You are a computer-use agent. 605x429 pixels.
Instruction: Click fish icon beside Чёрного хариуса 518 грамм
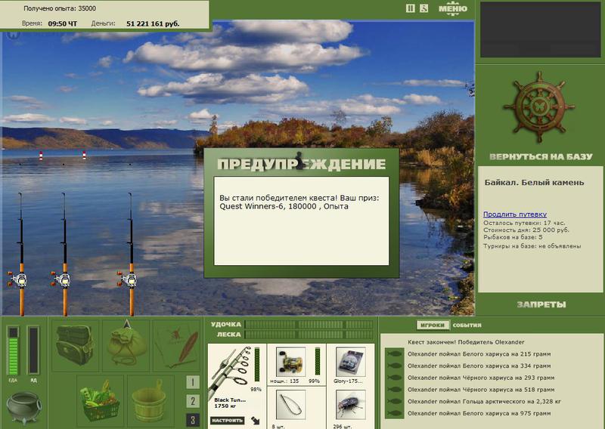coord(394,390)
